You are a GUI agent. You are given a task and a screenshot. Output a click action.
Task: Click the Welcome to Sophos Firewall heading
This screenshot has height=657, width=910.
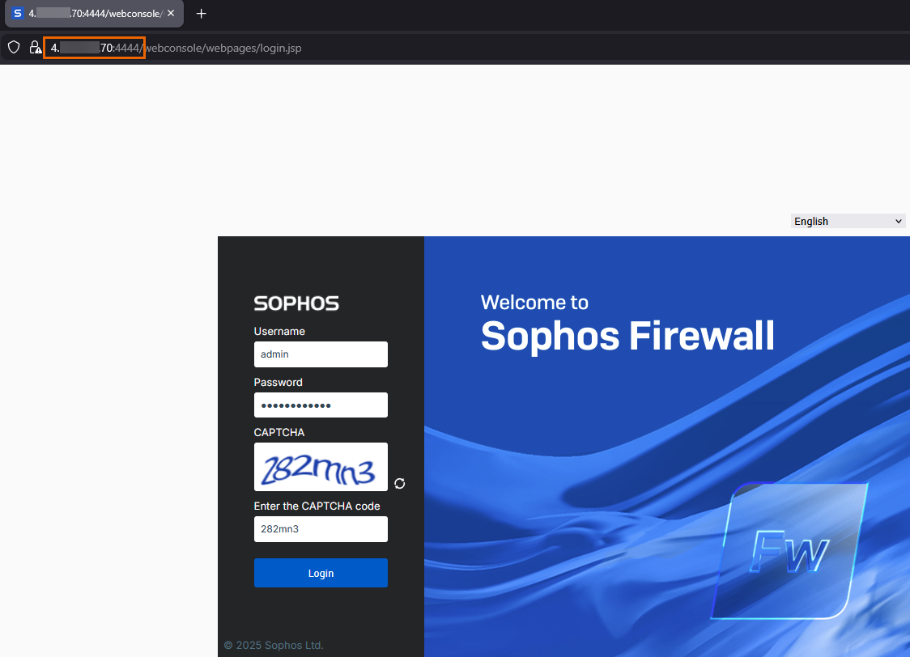tap(627, 321)
